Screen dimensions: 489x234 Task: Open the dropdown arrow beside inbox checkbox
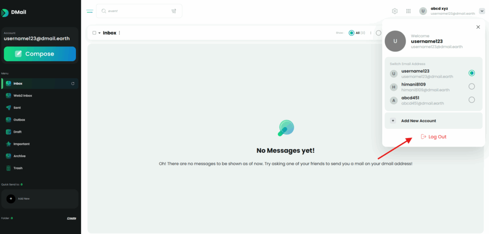(x=99, y=33)
